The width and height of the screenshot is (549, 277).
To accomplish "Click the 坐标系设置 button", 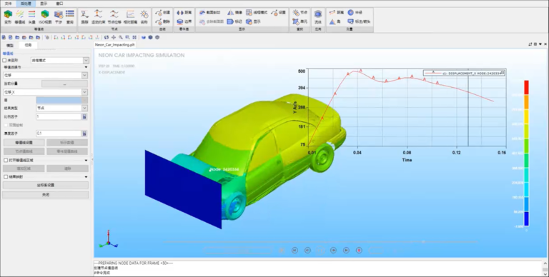I will pyautogui.click(x=46, y=185).
